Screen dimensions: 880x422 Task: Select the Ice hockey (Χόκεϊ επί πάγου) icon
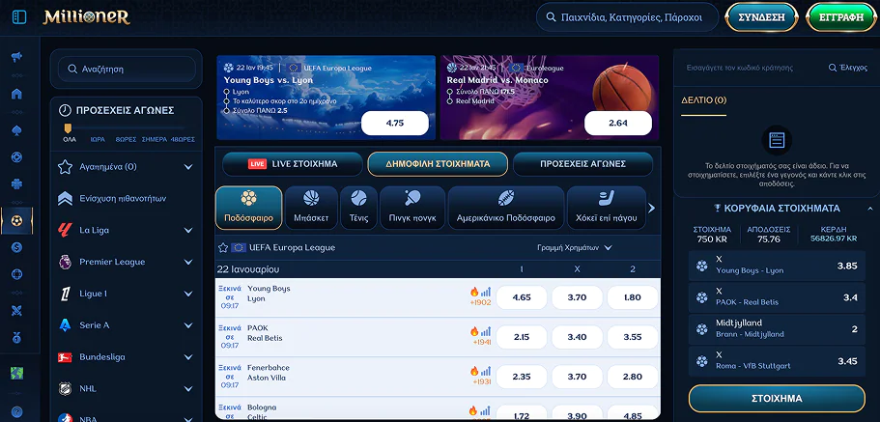pos(606,207)
